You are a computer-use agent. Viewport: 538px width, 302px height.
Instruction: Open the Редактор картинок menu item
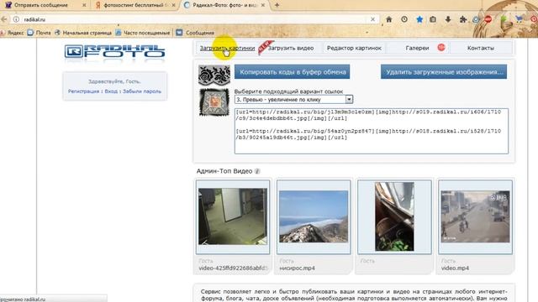[x=354, y=49]
